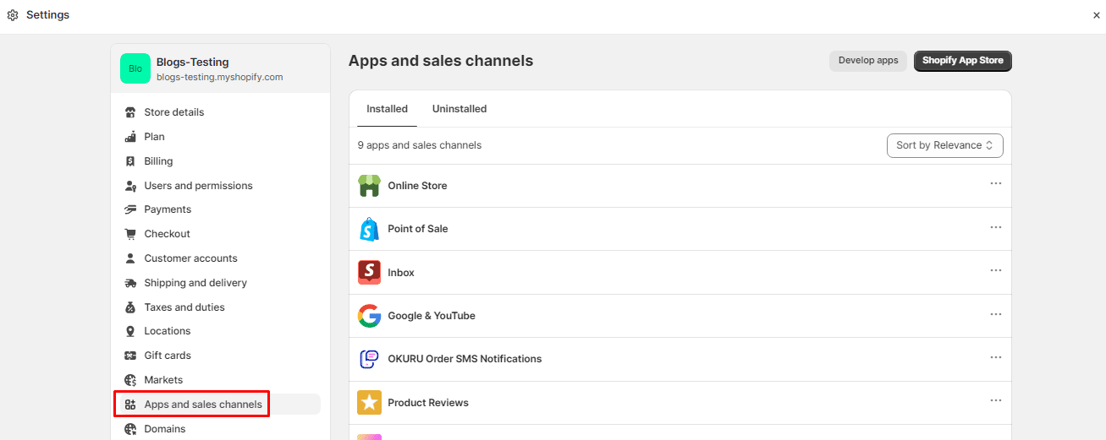Click the Online Store app icon
Screen dimensions: 1106x440
(369, 186)
